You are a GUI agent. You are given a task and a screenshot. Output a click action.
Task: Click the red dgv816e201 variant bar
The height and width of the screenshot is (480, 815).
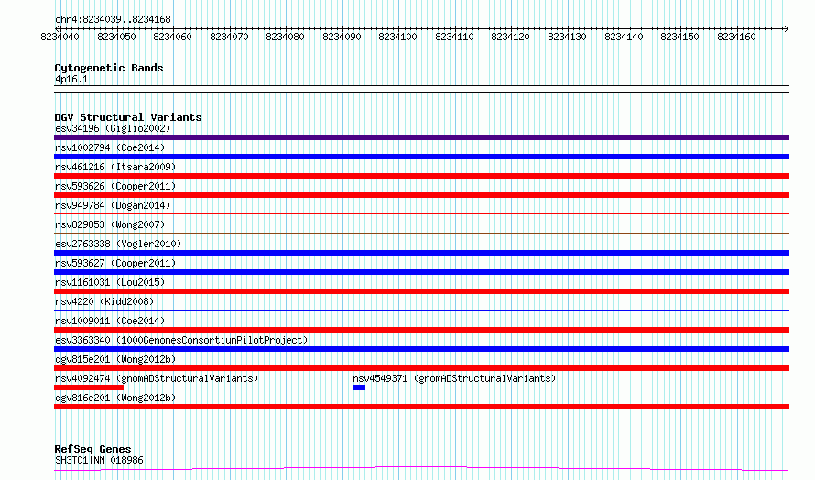[x=421, y=407]
